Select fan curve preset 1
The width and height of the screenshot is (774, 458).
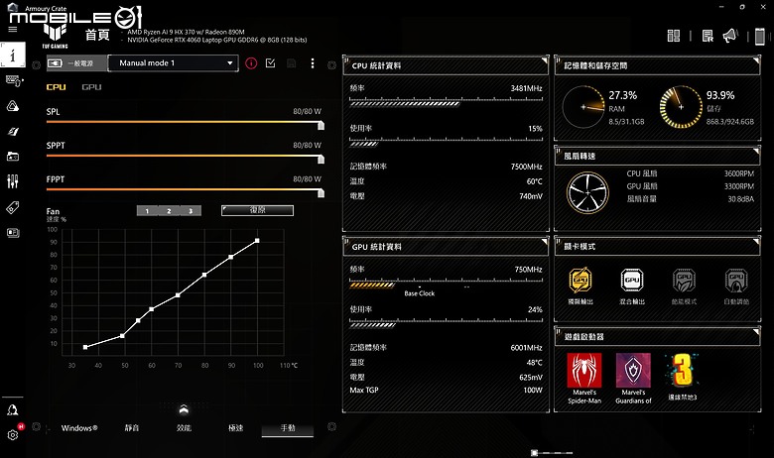tap(147, 211)
